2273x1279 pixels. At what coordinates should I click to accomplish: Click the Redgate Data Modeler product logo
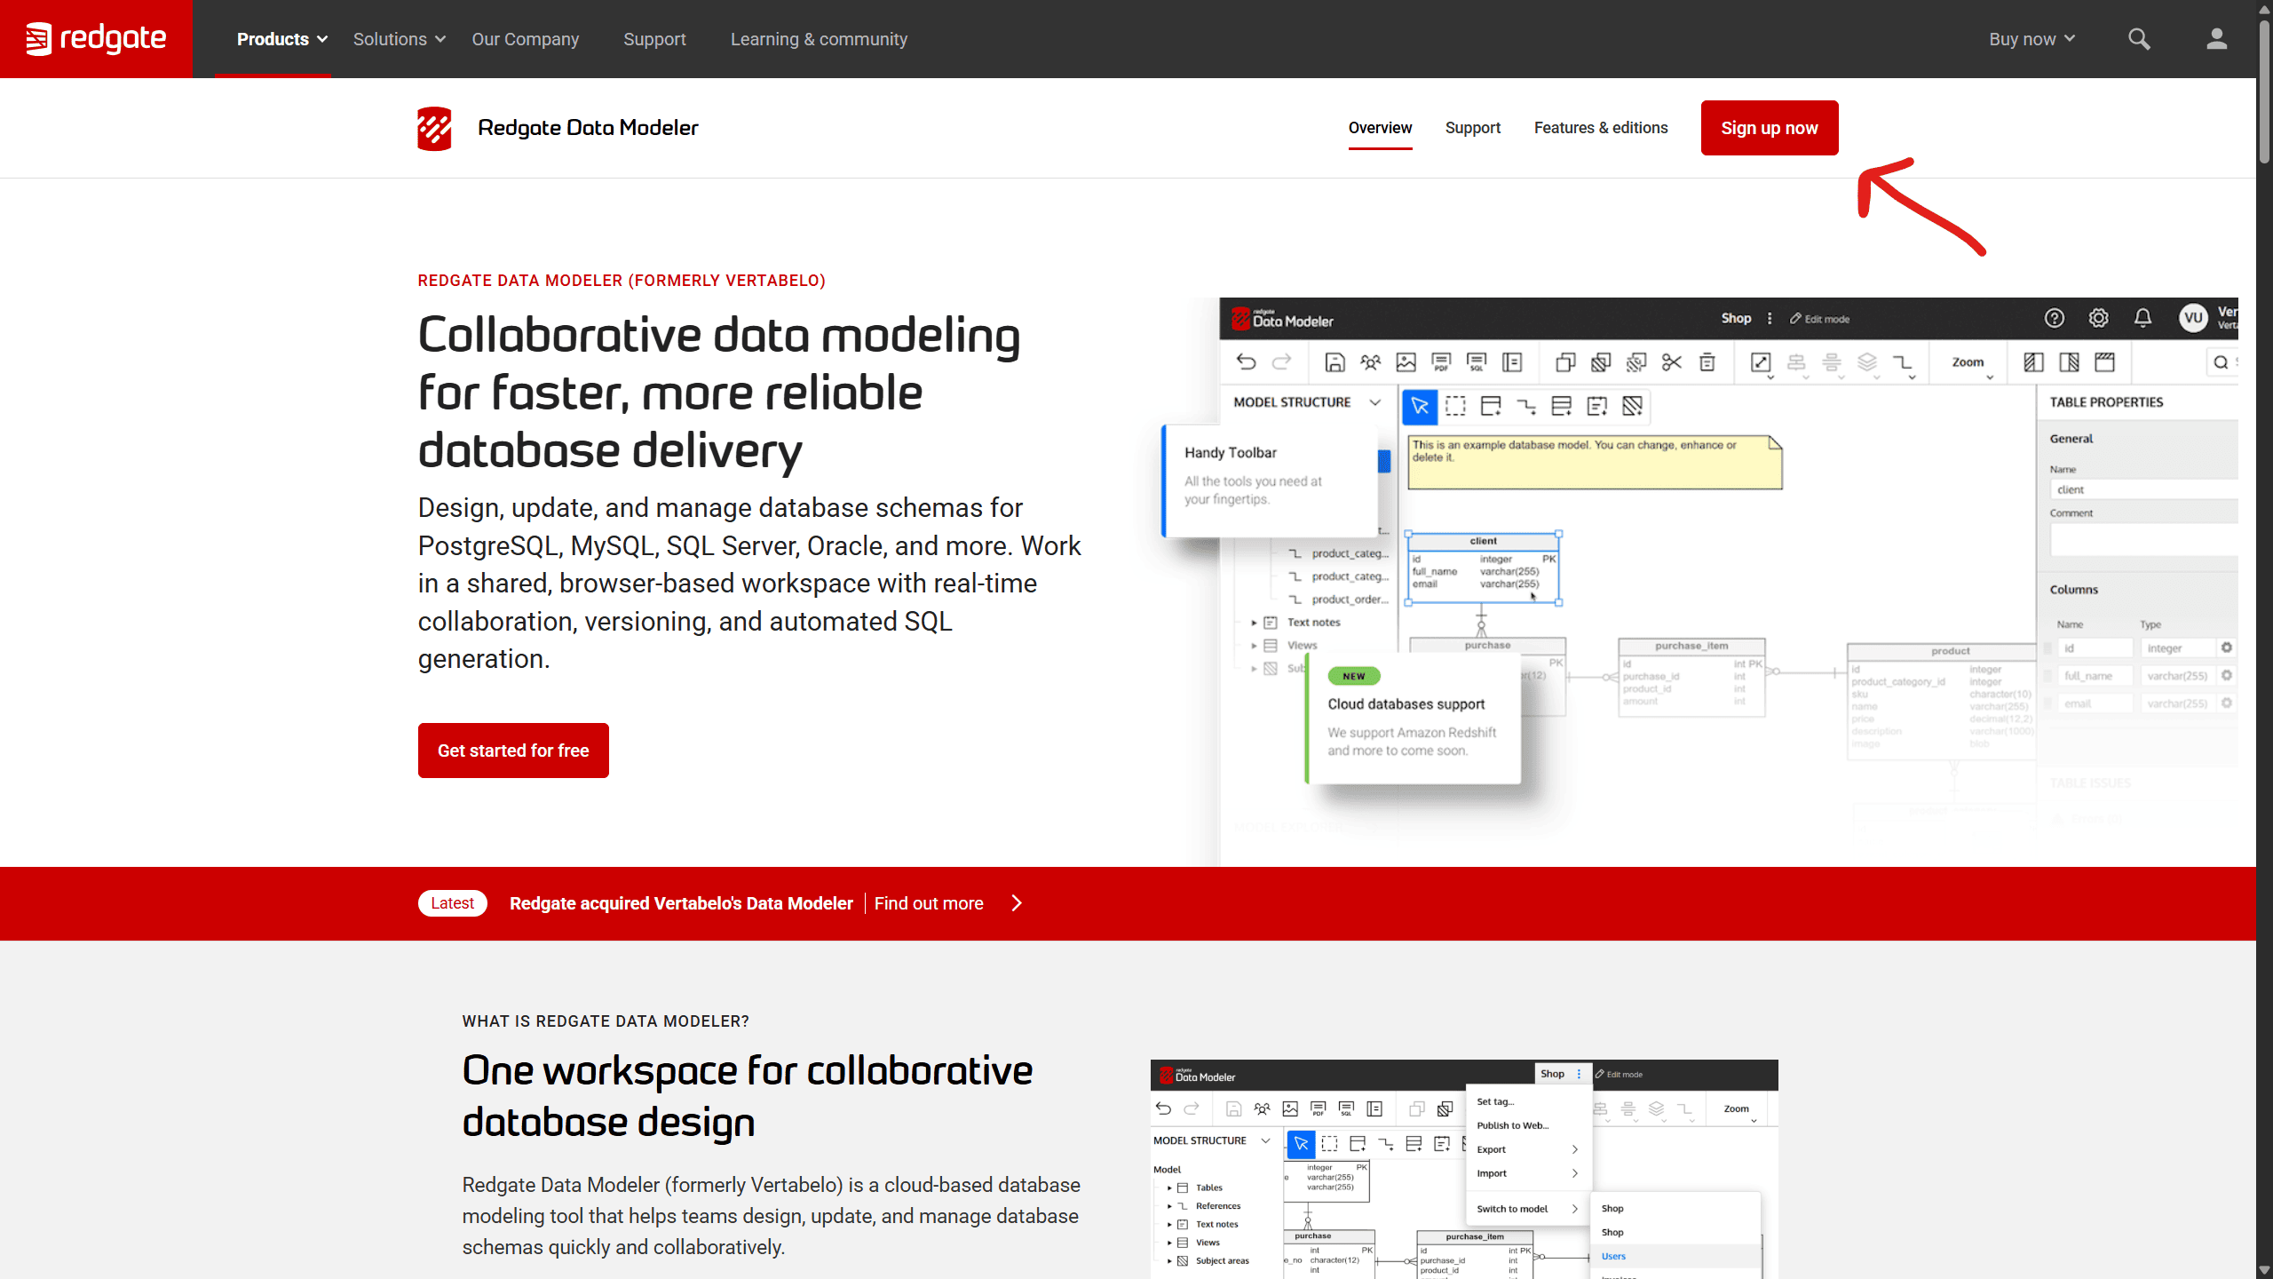click(x=434, y=128)
